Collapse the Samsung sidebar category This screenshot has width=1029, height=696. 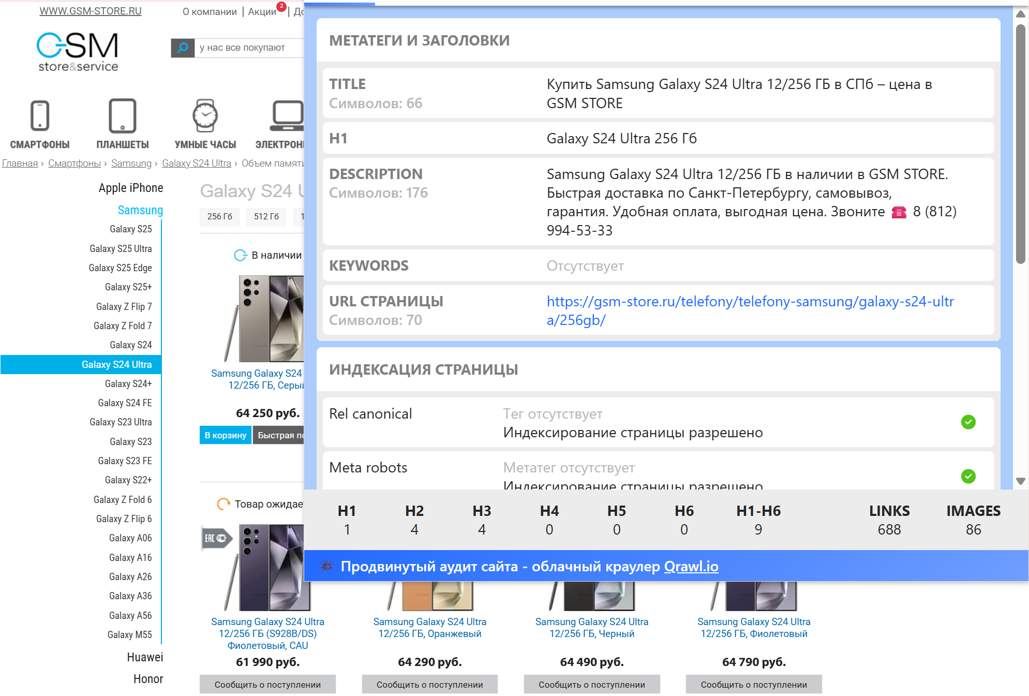point(140,210)
